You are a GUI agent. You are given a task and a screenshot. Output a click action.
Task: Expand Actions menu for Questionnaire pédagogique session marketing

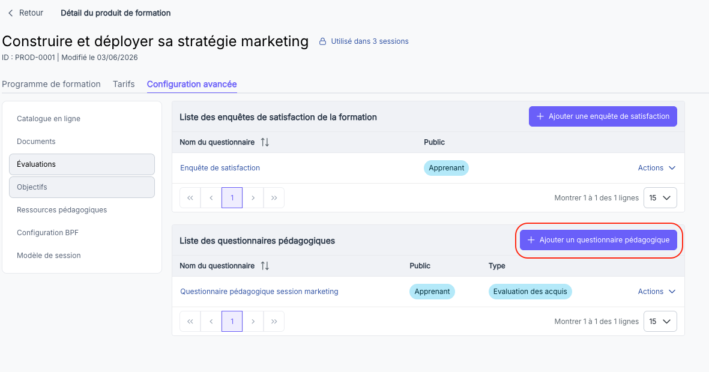click(657, 292)
